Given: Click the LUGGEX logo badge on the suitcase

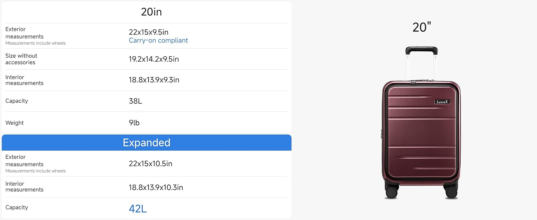Looking at the screenshot, I should tap(442, 102).
